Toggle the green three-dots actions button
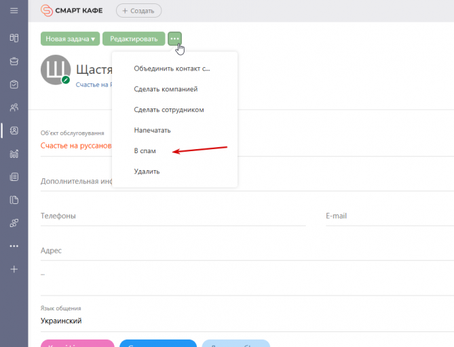The height and width of the screenshot is (347, 454). (174, 39)
